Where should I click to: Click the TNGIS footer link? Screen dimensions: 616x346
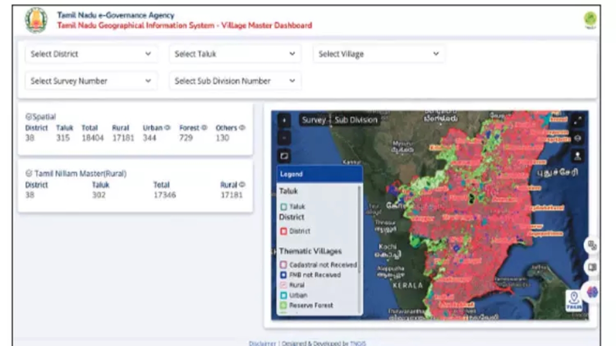tap(358, 343)
